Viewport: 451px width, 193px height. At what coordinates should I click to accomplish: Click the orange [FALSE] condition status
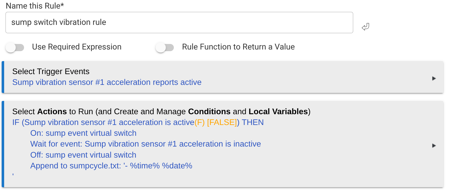222,122
